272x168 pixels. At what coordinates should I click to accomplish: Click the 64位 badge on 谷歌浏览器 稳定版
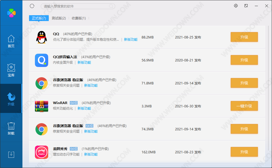click(x=89, y=126)
